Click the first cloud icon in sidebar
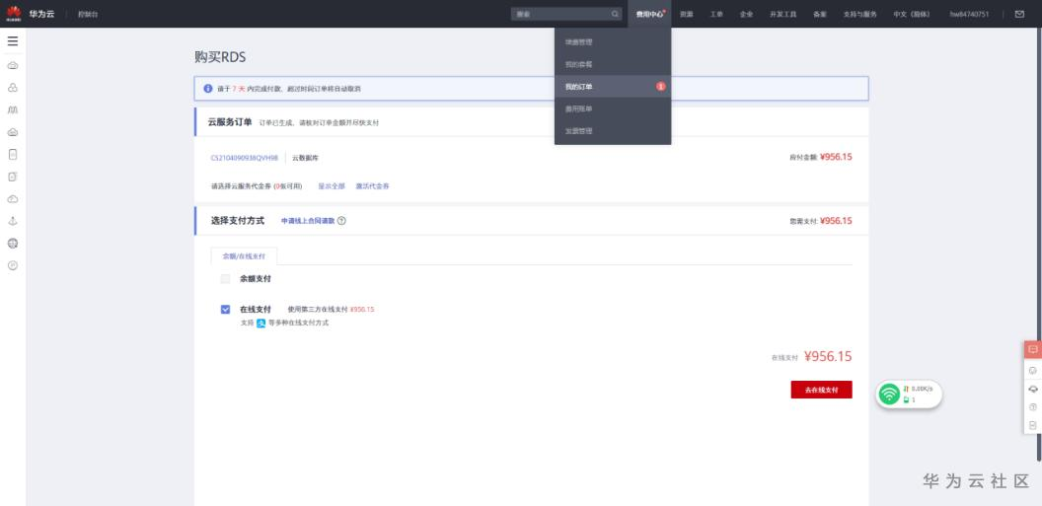This screenshot has width=1042, height=506. [x=13, y=65]
